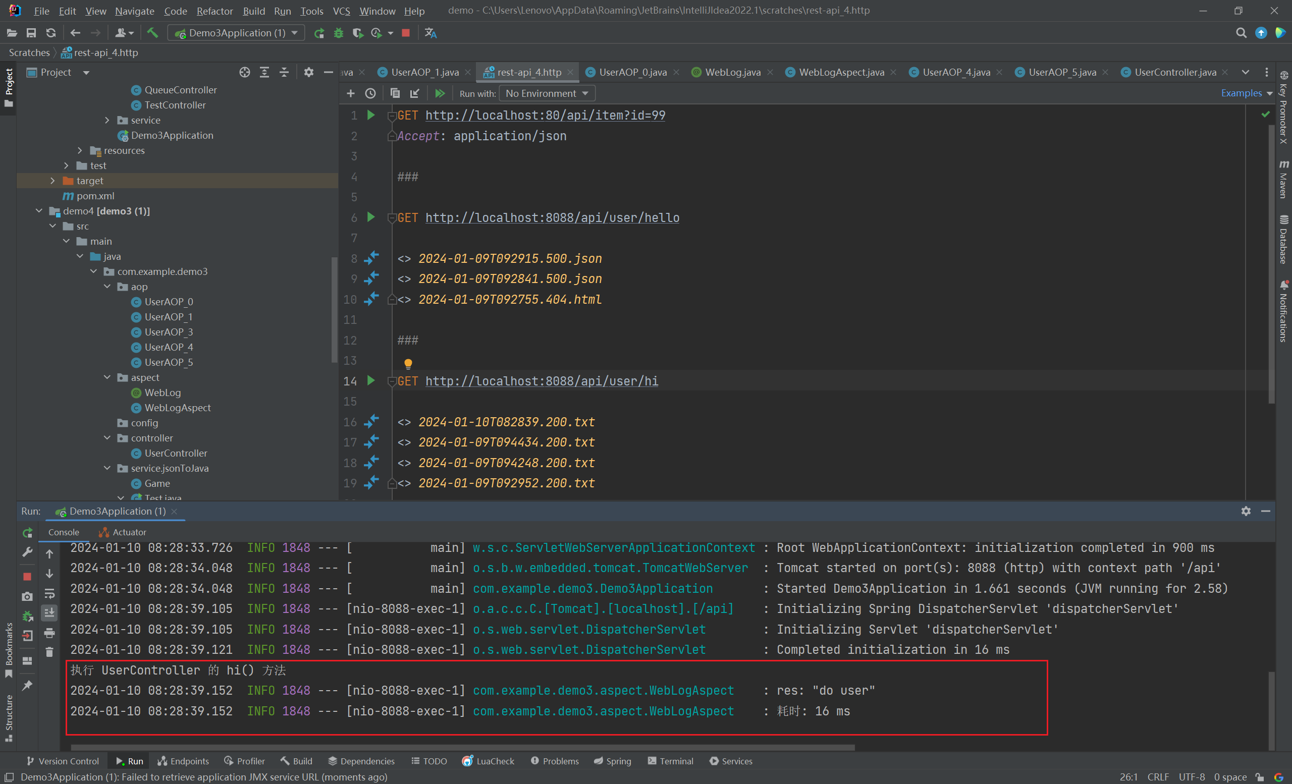
Task: Click the Build Project hammer icon
Action: 152,33
